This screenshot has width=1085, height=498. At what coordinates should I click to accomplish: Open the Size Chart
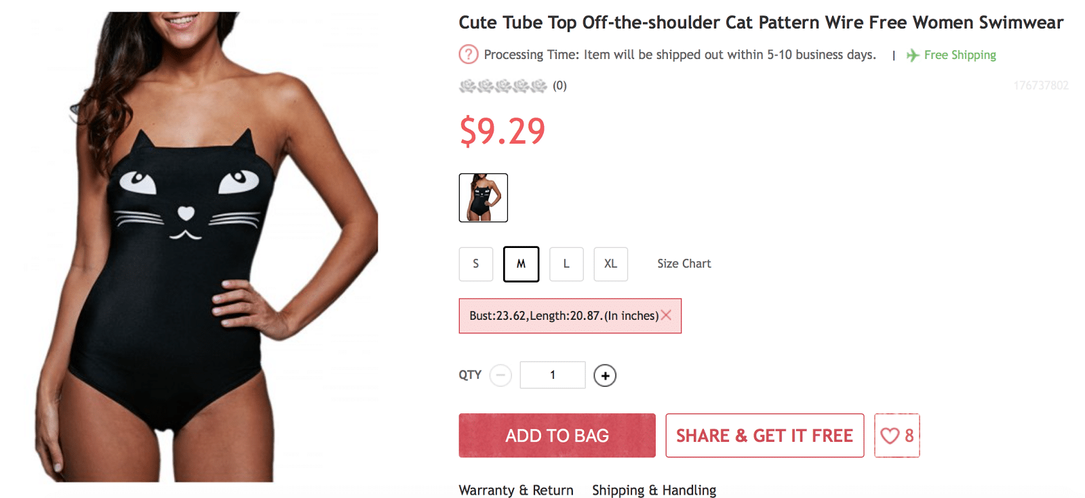pyautogui.click(x=684, y=264)
